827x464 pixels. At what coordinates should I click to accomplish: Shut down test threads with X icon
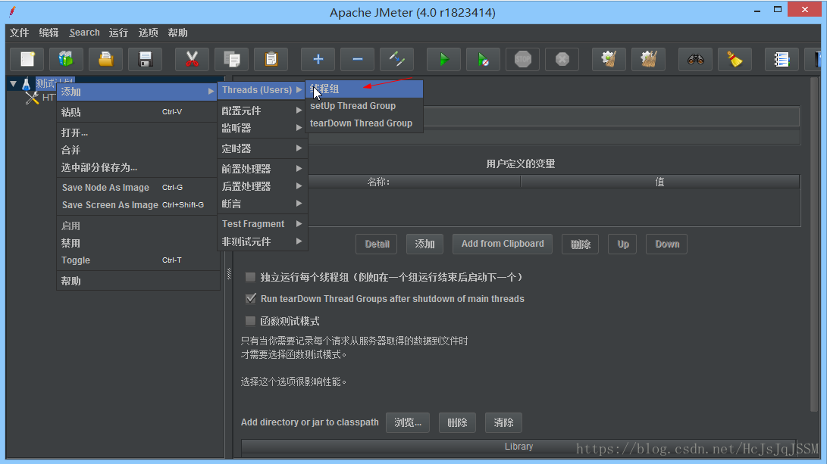coord(562,59)
